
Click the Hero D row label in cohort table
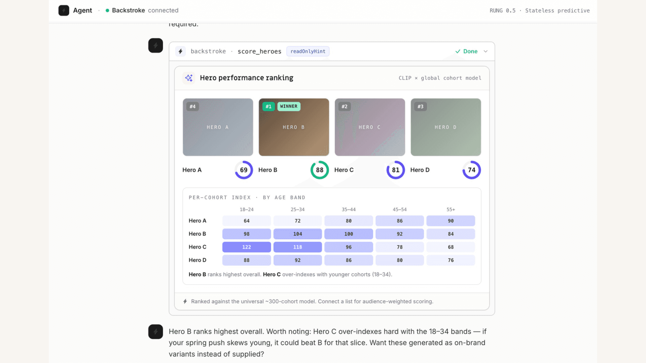(198, 260)
